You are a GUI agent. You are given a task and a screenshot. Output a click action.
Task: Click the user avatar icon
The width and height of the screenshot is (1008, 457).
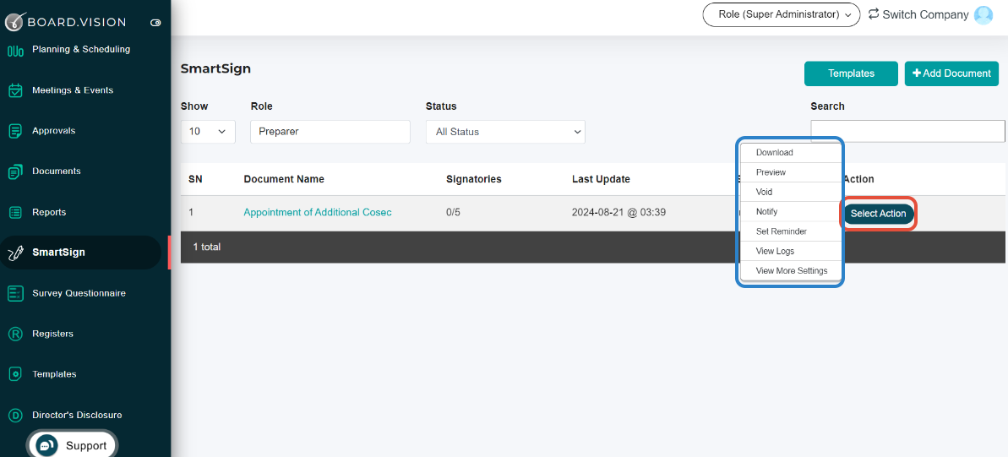click(x=983, y=15)
